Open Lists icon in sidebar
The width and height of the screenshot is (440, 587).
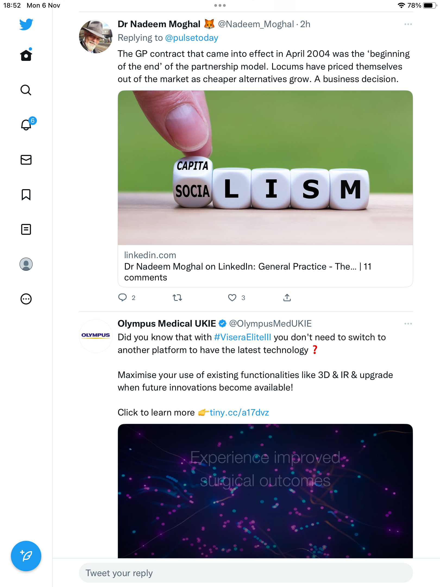coord(26,229)
